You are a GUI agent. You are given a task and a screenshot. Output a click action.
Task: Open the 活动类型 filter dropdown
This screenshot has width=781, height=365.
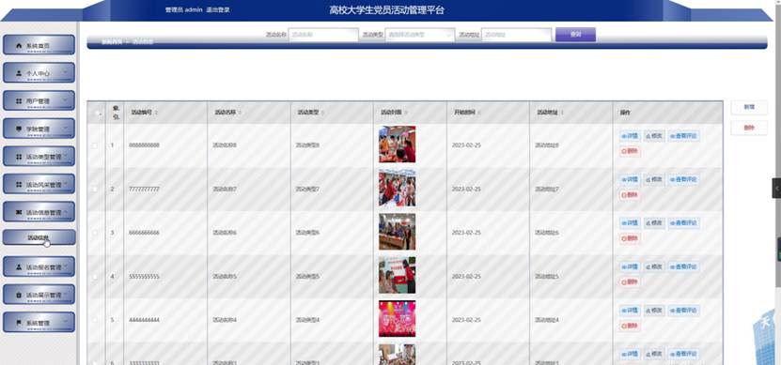tap(420, 35)
